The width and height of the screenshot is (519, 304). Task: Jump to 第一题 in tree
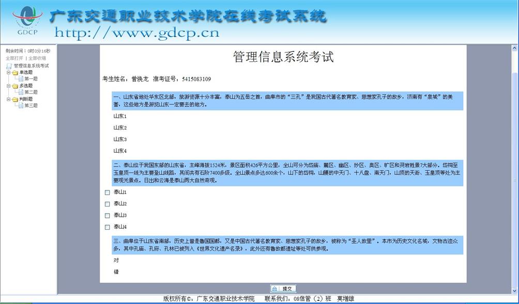31,78
